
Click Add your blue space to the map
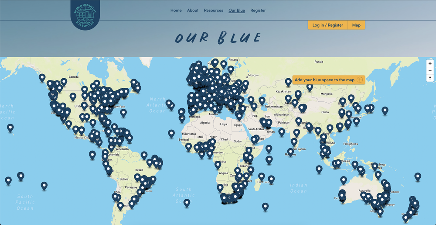point(328,80)
